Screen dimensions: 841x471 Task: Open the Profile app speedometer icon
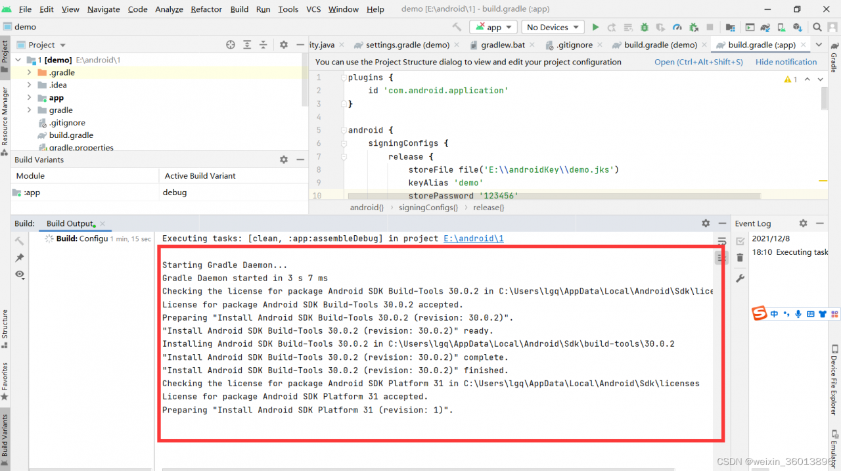[677, 27]
